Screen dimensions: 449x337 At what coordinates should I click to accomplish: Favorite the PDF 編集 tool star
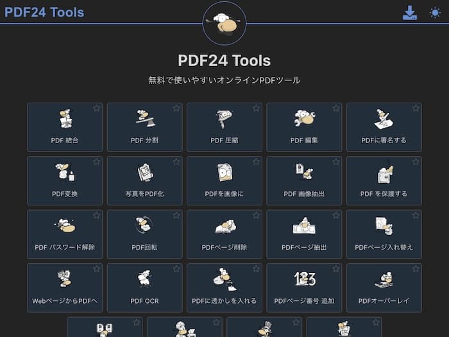click(x=336, y=108)
